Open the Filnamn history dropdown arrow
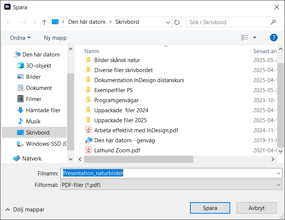The image size is (285, 220). tap(279, 173)
